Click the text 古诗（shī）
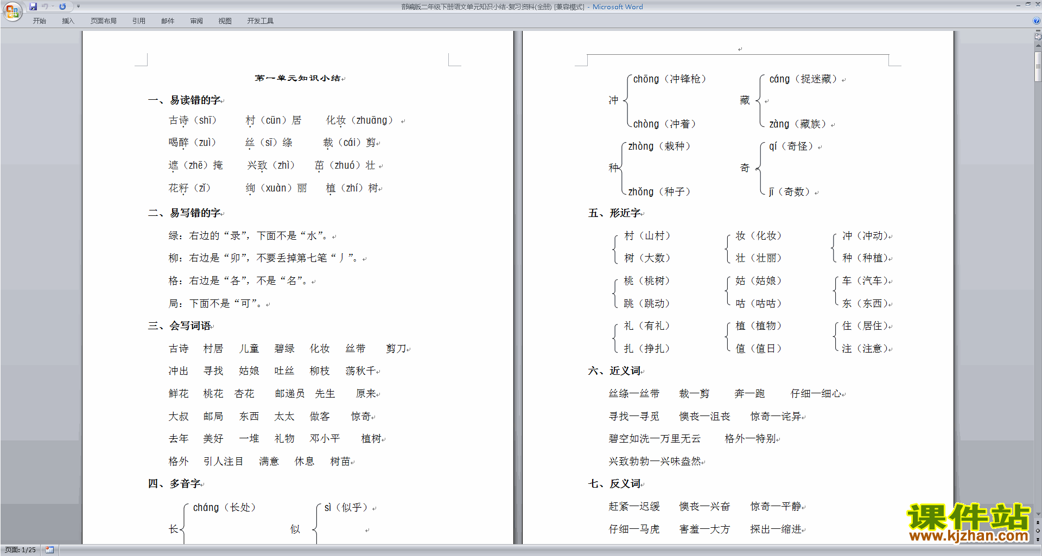The width and height of the screenshot is (1042, 556). coord(193,120)
